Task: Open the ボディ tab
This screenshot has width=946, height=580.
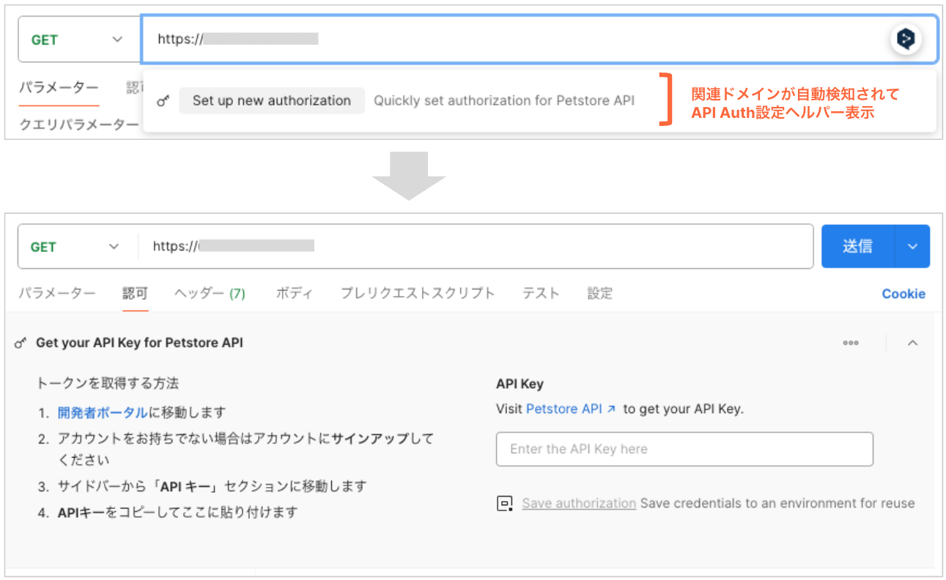Action: point(295,293)
